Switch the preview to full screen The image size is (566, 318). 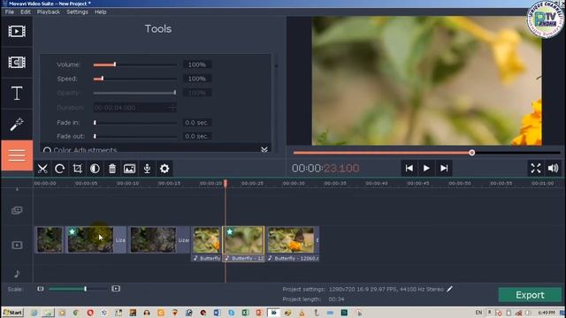tap(536, 169)
